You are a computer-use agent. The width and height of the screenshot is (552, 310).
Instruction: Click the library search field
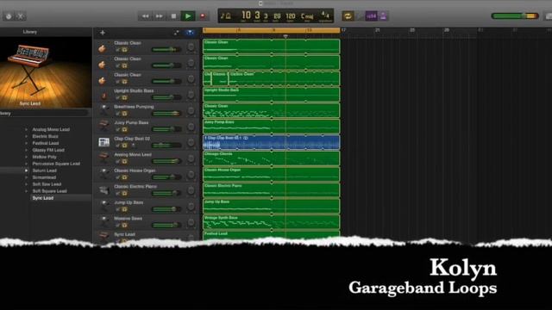[44, 113]
